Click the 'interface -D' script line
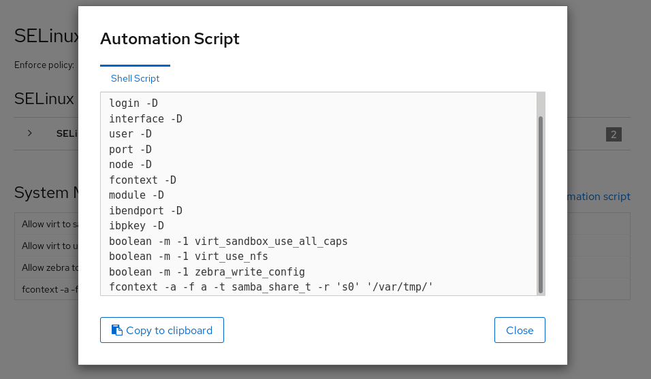 click(x=145, y=118)
